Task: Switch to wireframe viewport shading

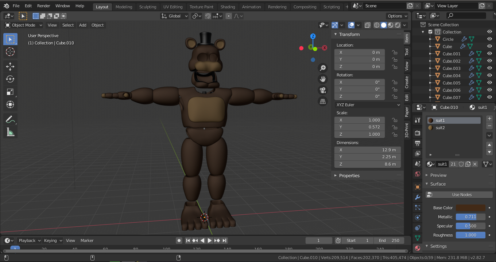Action: pos(377,25)
